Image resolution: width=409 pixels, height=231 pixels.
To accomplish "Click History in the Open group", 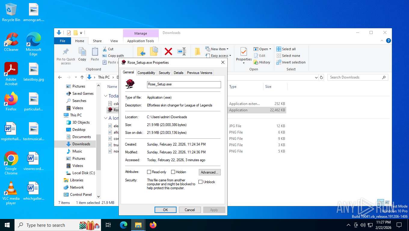I will click(x=262, y=62).
